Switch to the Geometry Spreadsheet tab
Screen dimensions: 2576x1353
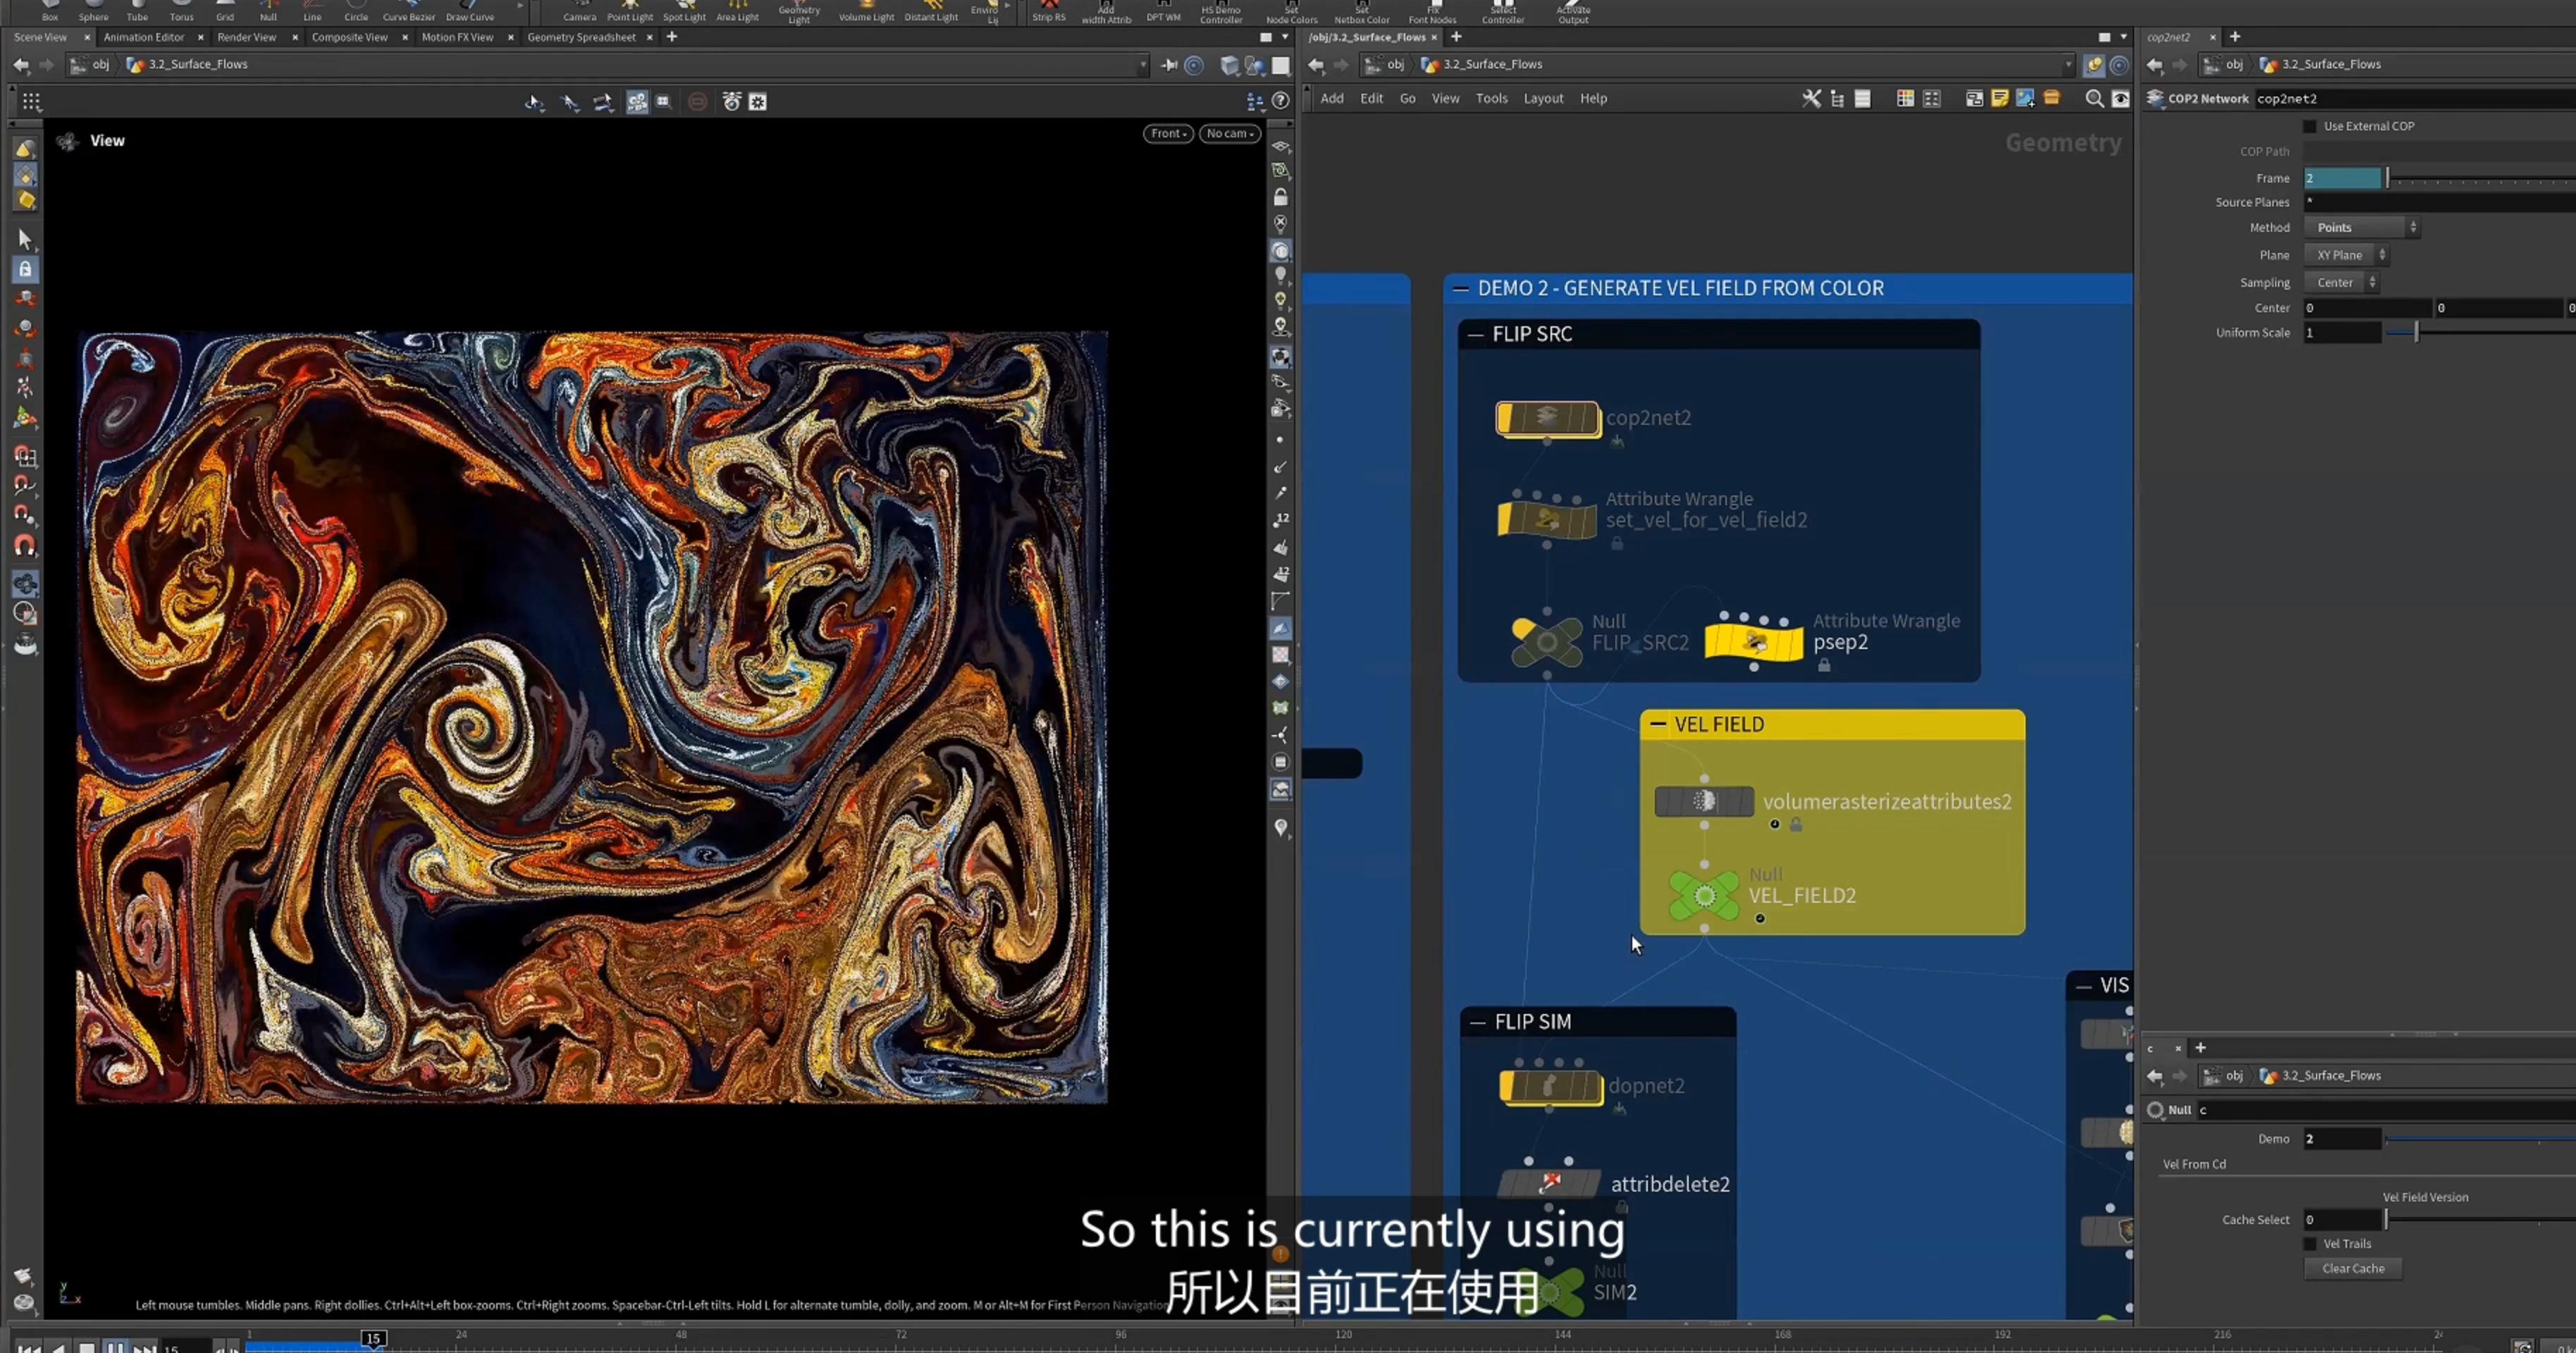click(x=581, y=37)
